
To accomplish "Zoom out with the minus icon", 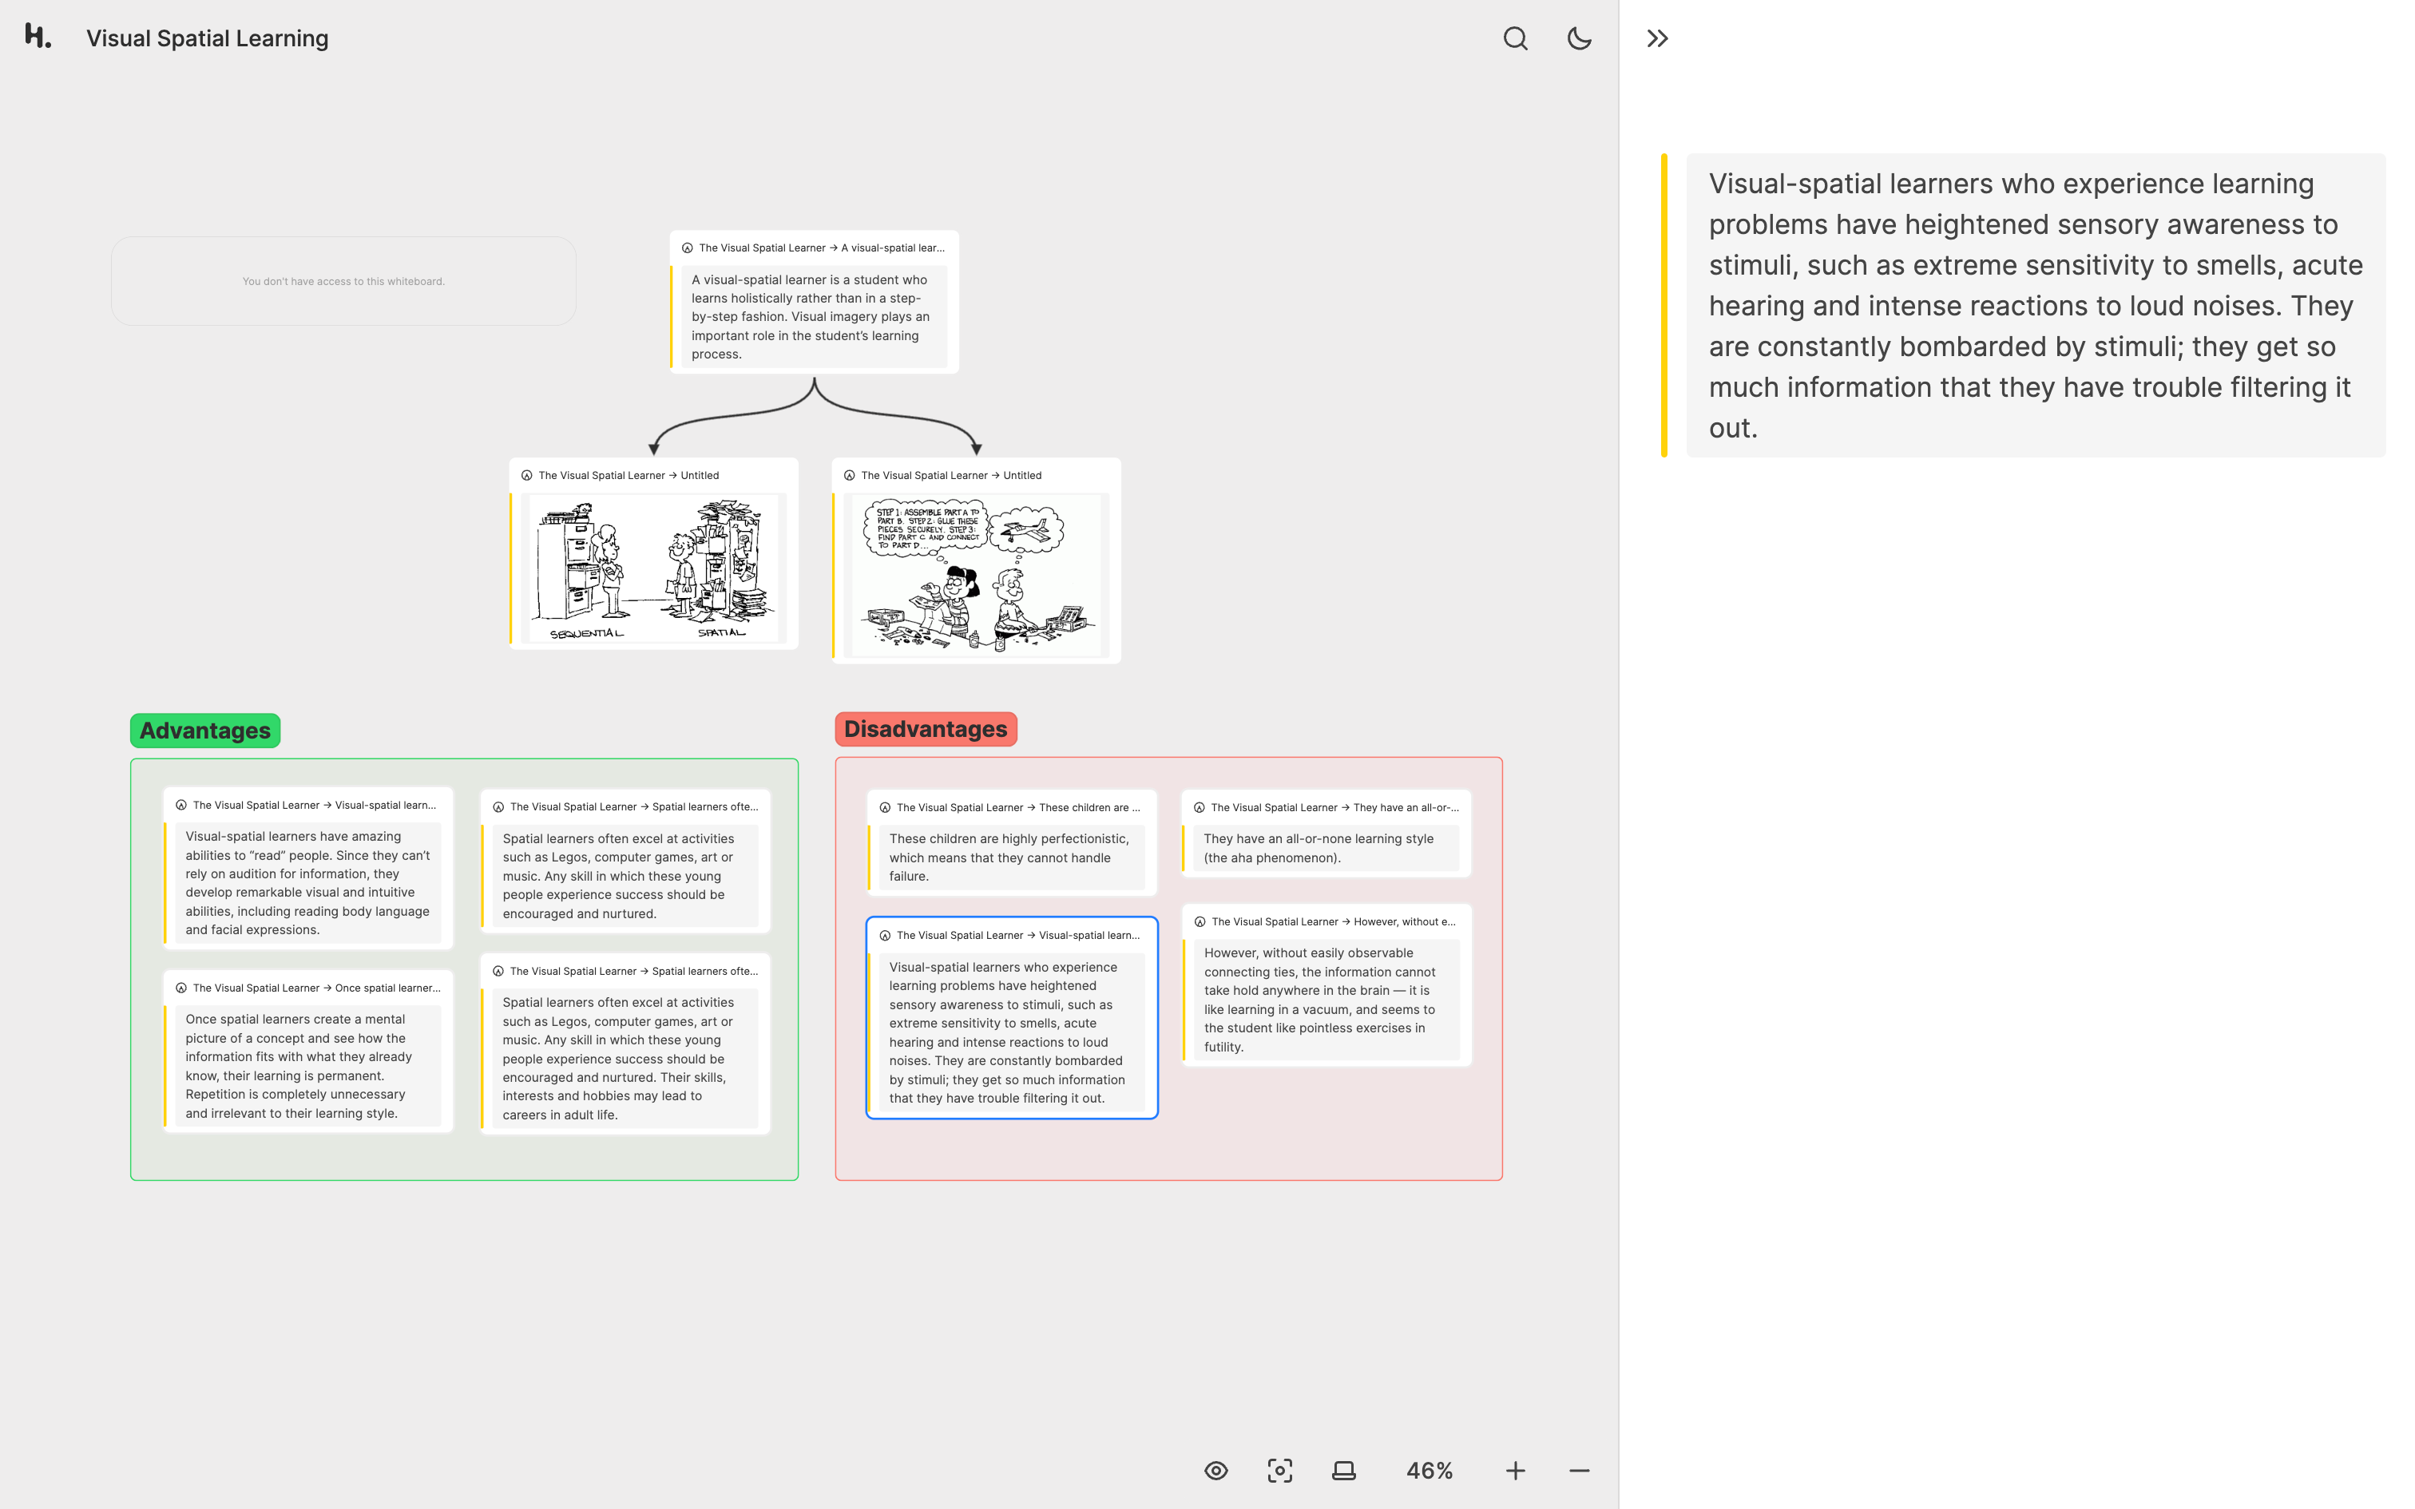I will tap(1579, 1470).
